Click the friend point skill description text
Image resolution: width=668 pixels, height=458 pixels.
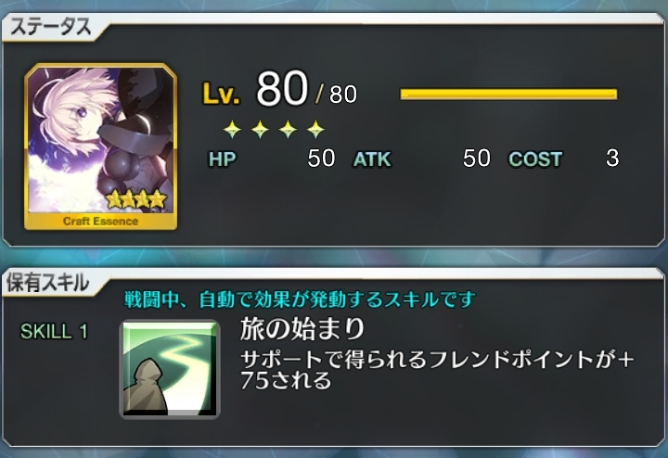(x=437, y=370)
